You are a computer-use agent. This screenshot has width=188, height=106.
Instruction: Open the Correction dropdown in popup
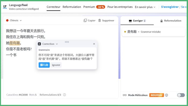point(50,44)
